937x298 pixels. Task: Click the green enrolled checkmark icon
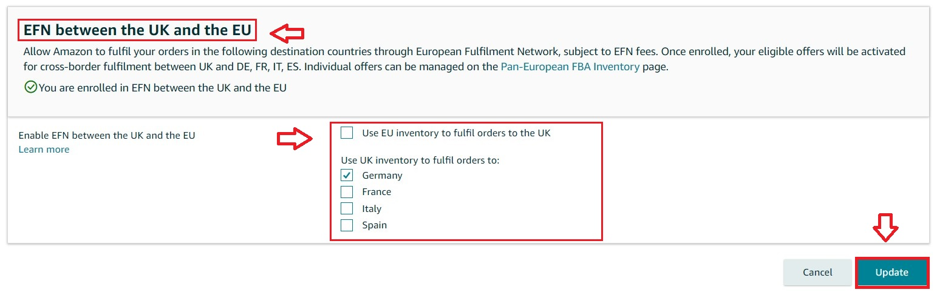(30, 88)
